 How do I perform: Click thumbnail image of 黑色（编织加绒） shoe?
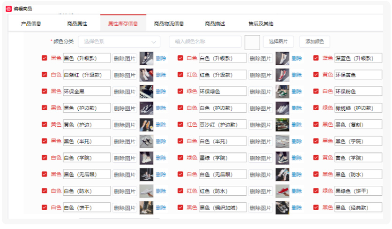(282, 208)
